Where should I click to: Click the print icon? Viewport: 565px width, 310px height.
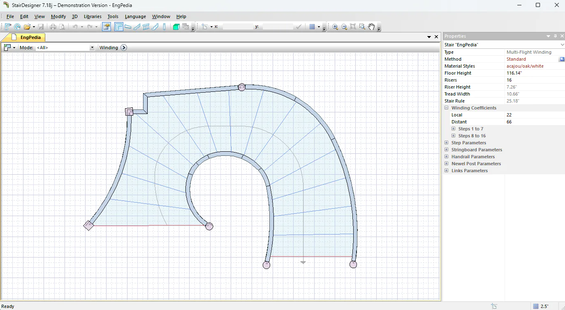tap(53, 27)
